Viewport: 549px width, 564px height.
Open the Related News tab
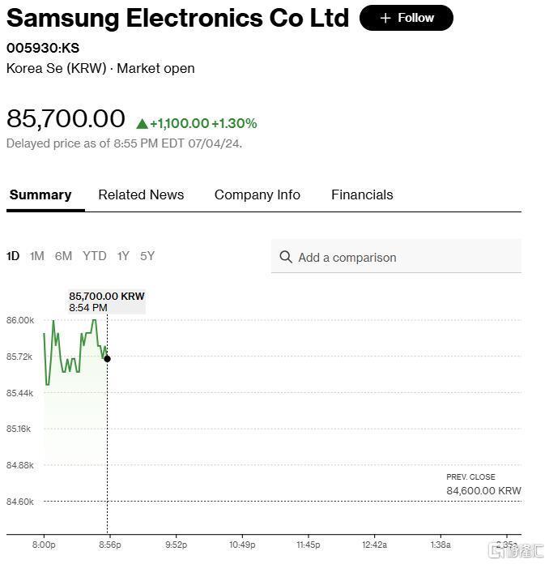point(141,195)
